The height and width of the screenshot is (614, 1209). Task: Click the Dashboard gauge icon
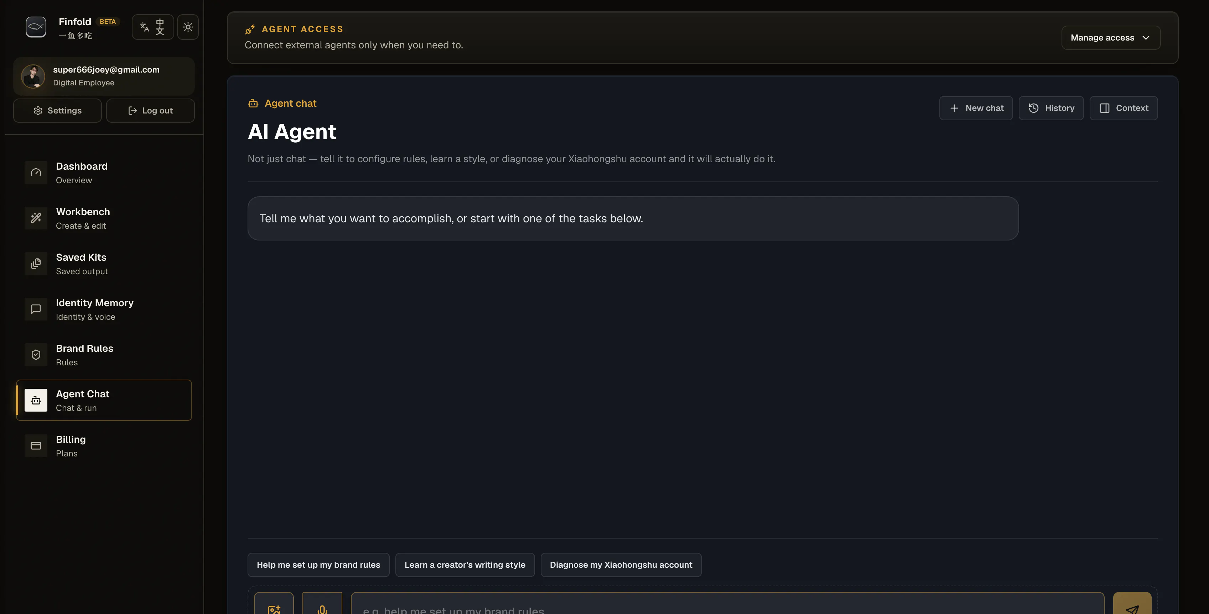36,173
